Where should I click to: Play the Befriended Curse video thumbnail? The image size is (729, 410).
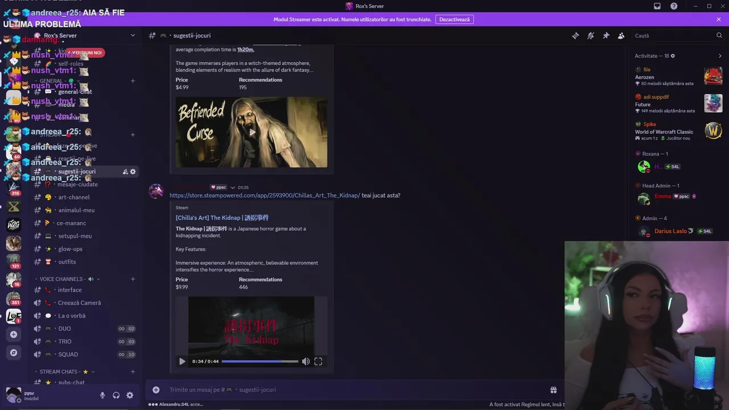pyautogui.click(x=251, y=132)
